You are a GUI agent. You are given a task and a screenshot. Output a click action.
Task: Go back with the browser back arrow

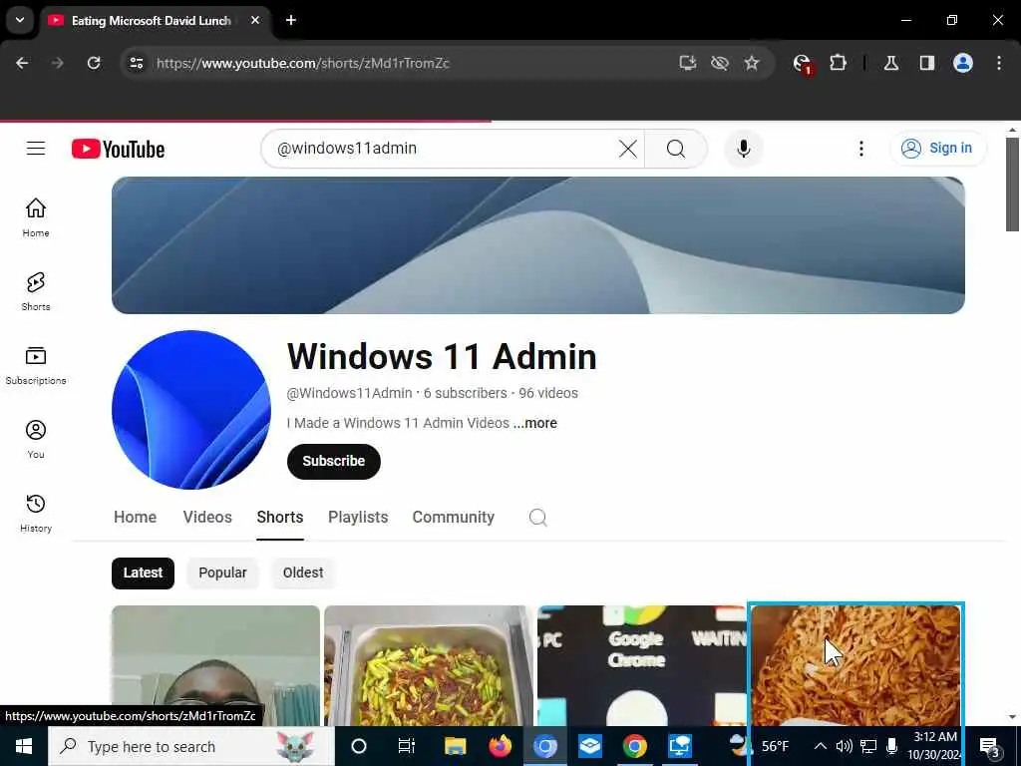click(22, 63)
